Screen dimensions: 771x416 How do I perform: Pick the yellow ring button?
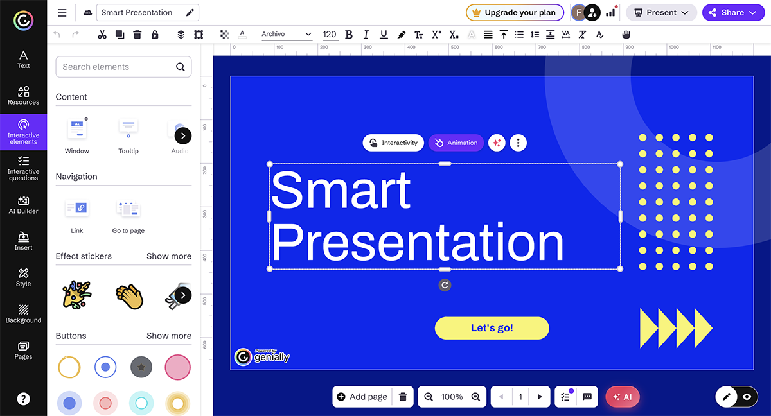69,367
